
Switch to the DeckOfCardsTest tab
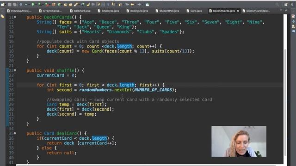pyautogui.click(x=256, y=11)
